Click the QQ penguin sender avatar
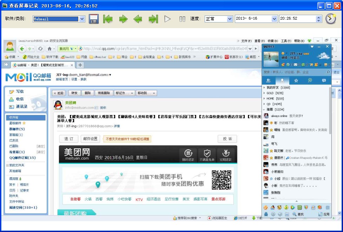343x232 pixels. click(58, 105)
